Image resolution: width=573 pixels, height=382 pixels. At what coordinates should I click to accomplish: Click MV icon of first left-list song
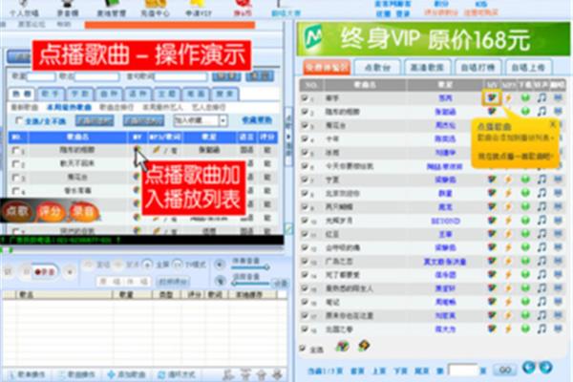(137, 149)
